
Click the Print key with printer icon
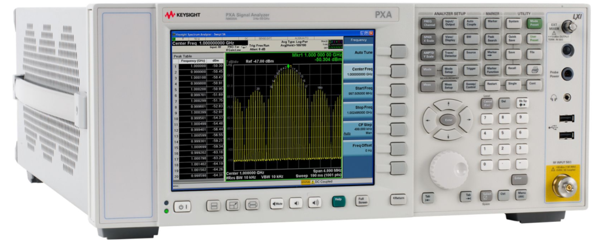coord(534,70)
